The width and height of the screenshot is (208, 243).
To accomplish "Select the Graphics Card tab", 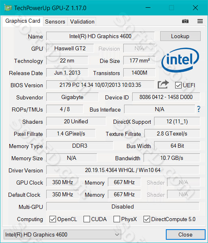I will point(23,21).
